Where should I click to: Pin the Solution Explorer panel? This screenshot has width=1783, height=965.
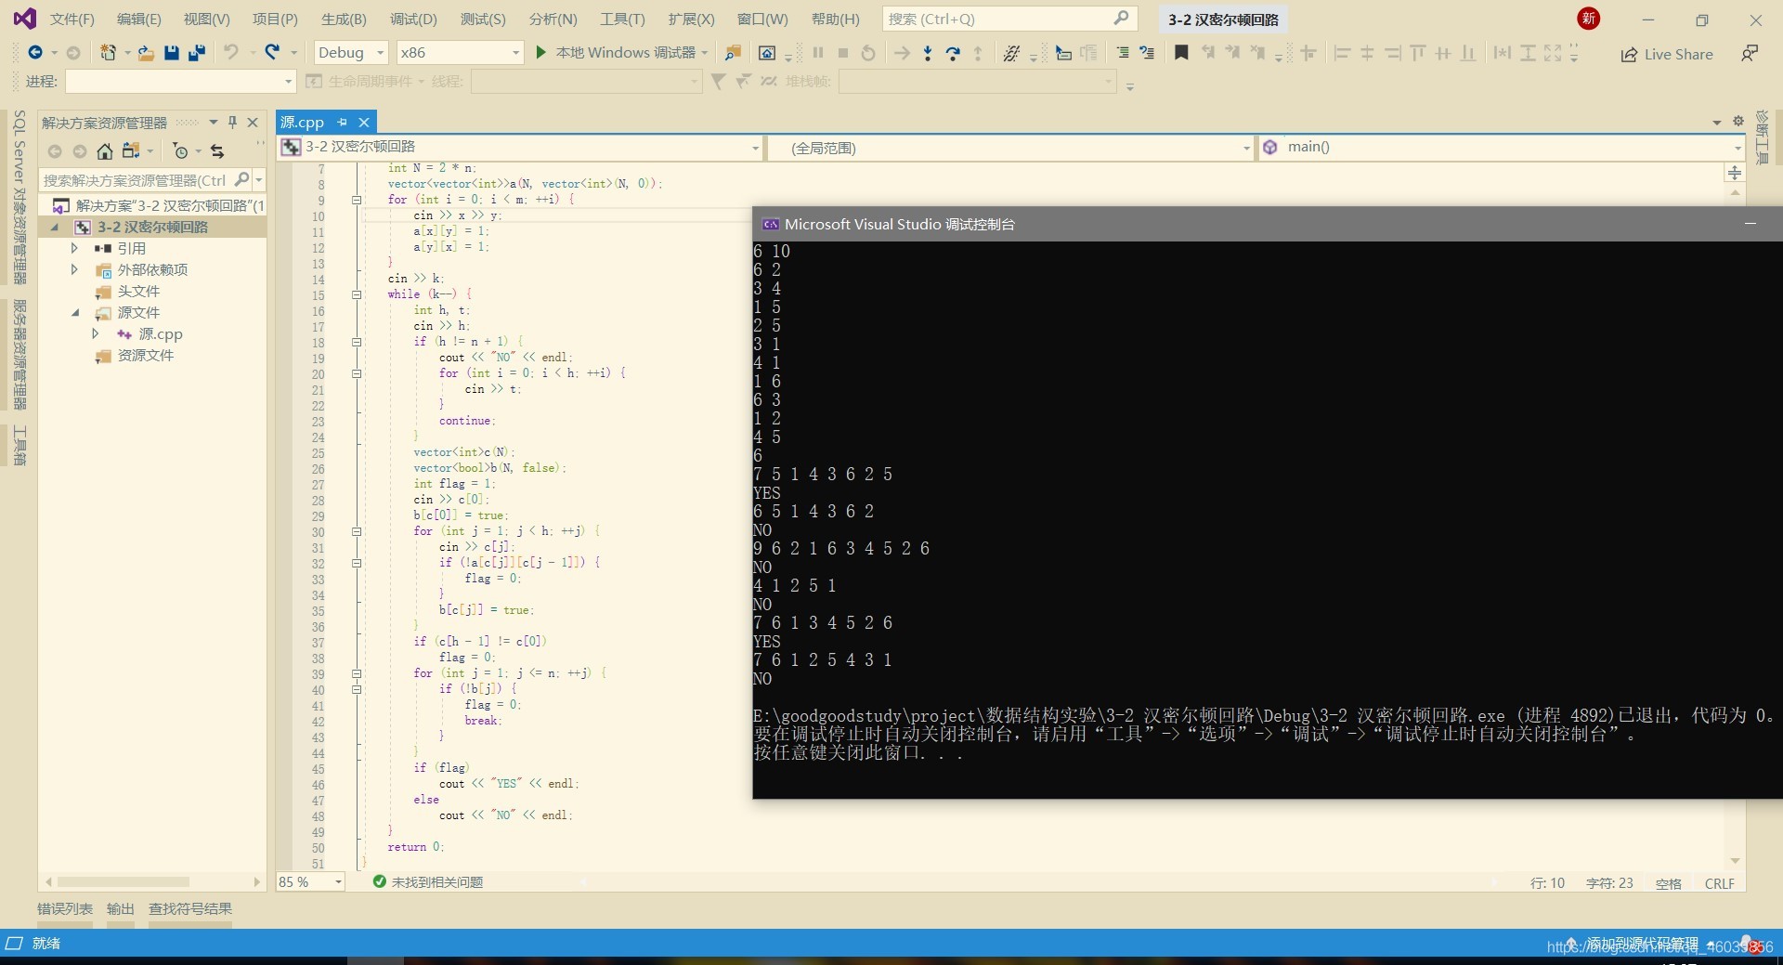(232, 123)
